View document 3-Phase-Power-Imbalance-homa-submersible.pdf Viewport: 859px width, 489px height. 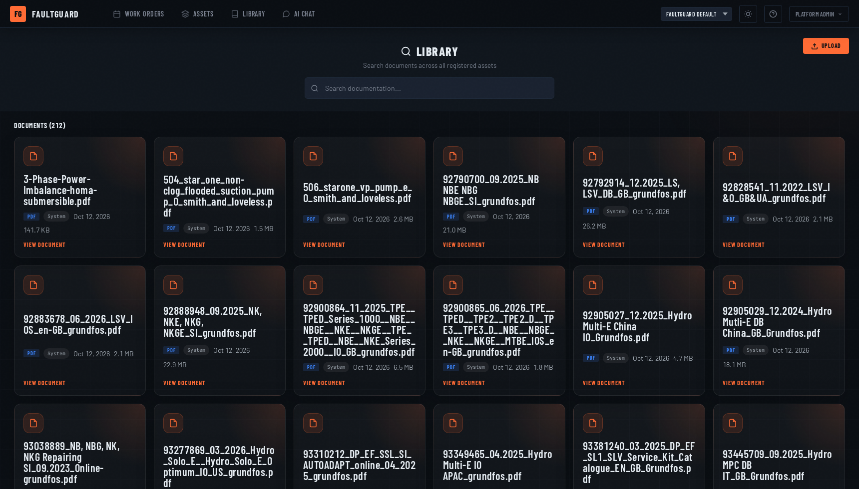(44, 245)
